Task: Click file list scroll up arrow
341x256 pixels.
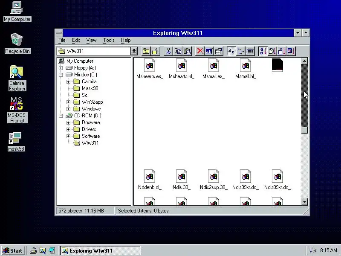Action: point(304,61)
